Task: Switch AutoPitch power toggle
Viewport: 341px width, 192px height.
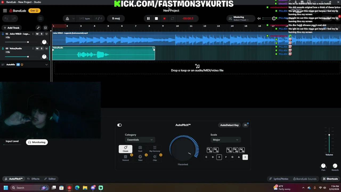Action: point(119,125)
